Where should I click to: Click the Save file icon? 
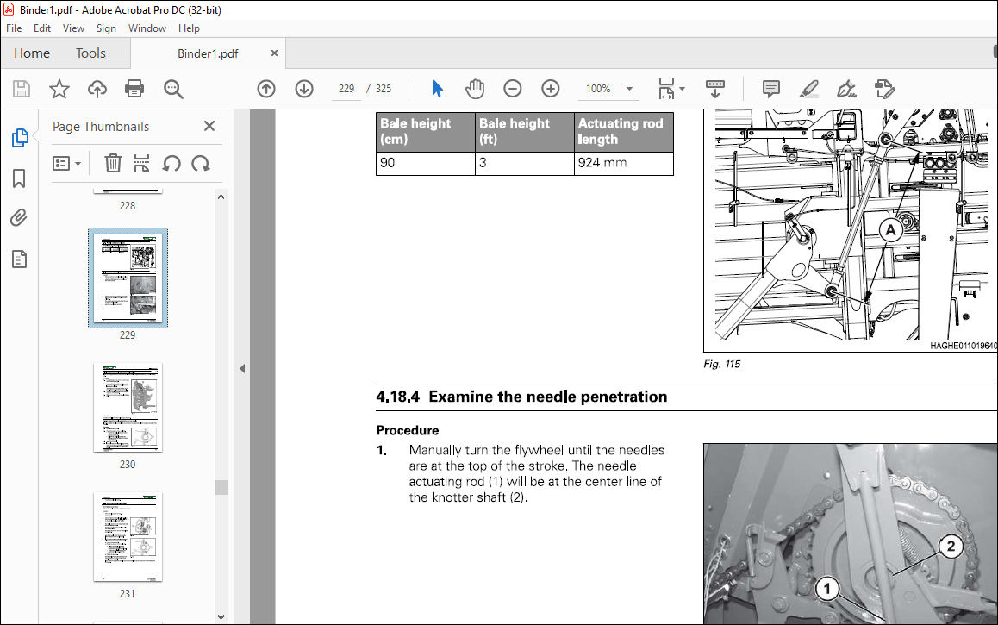tap(22, 89)
